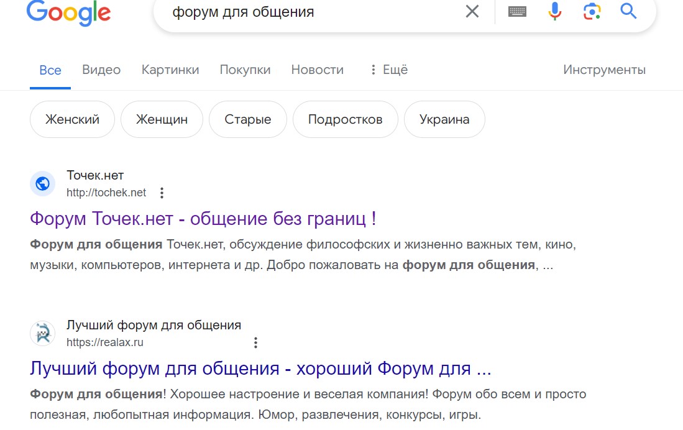Switch to the Покупки tab

[x=245, y=70]
